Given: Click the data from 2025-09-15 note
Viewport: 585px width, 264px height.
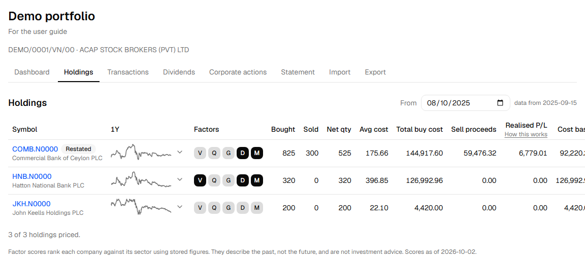Looking at the screenshot, I should tap(545, 103).
